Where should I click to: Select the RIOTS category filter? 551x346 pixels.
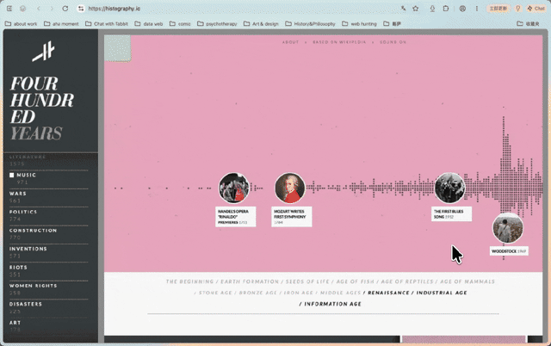(18, 268)
